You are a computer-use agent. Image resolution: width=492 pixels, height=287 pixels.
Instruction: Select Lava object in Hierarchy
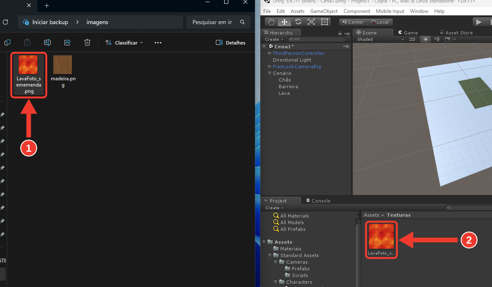pyautogui.click(x=284, y=93)
